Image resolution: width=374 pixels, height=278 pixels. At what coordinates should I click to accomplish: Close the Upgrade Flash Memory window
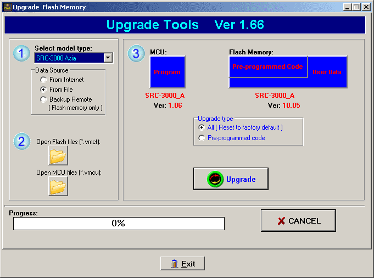366,7
